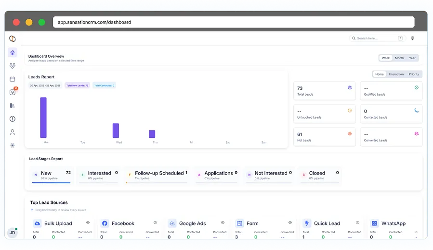Click the slash shortcut key in search

click(400, 38)
